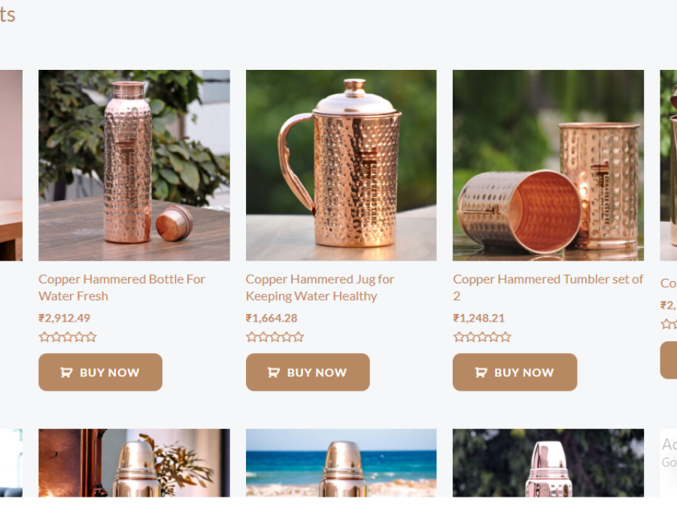The image size is (677, 526).
Task: Open the Copper Hammered Tumbler set of 2 link
Action: (548, 288)
